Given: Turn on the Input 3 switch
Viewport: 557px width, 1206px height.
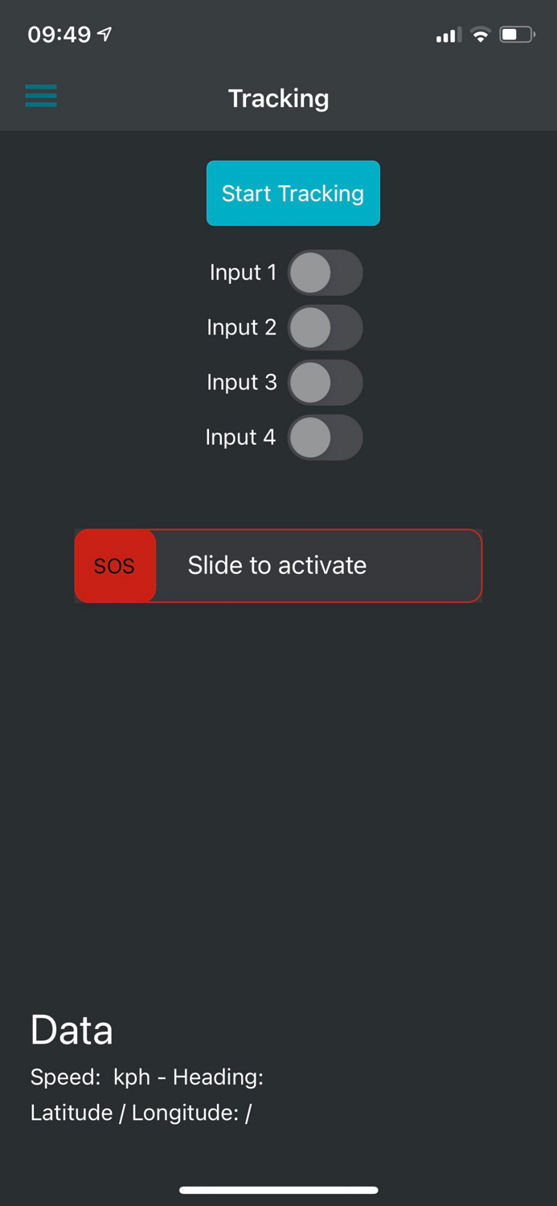Looking at the screenshot, I should [325, 382].
